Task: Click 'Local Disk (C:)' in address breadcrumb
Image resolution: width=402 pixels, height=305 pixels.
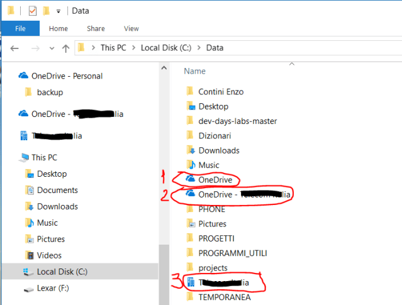Action: pos(167,48)
